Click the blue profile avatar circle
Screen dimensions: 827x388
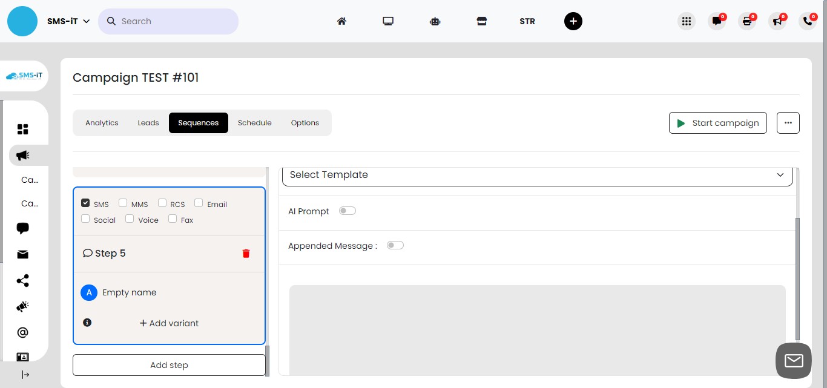click(x=22, y=21)
